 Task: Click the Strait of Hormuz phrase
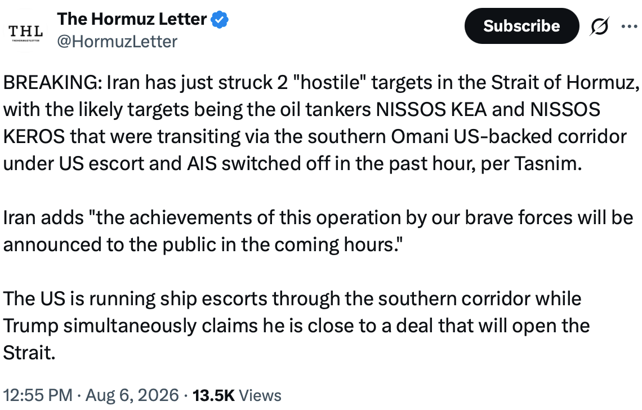click(x=565, y=82)
